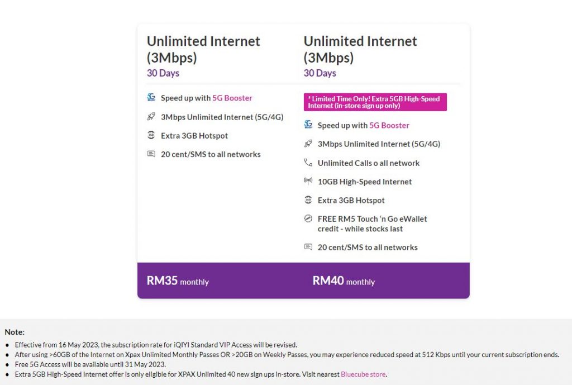Click the Unlimited Internet heading of the RM35 plan
The height and width of the screenshot is (385, 572).
click(203, 49)
